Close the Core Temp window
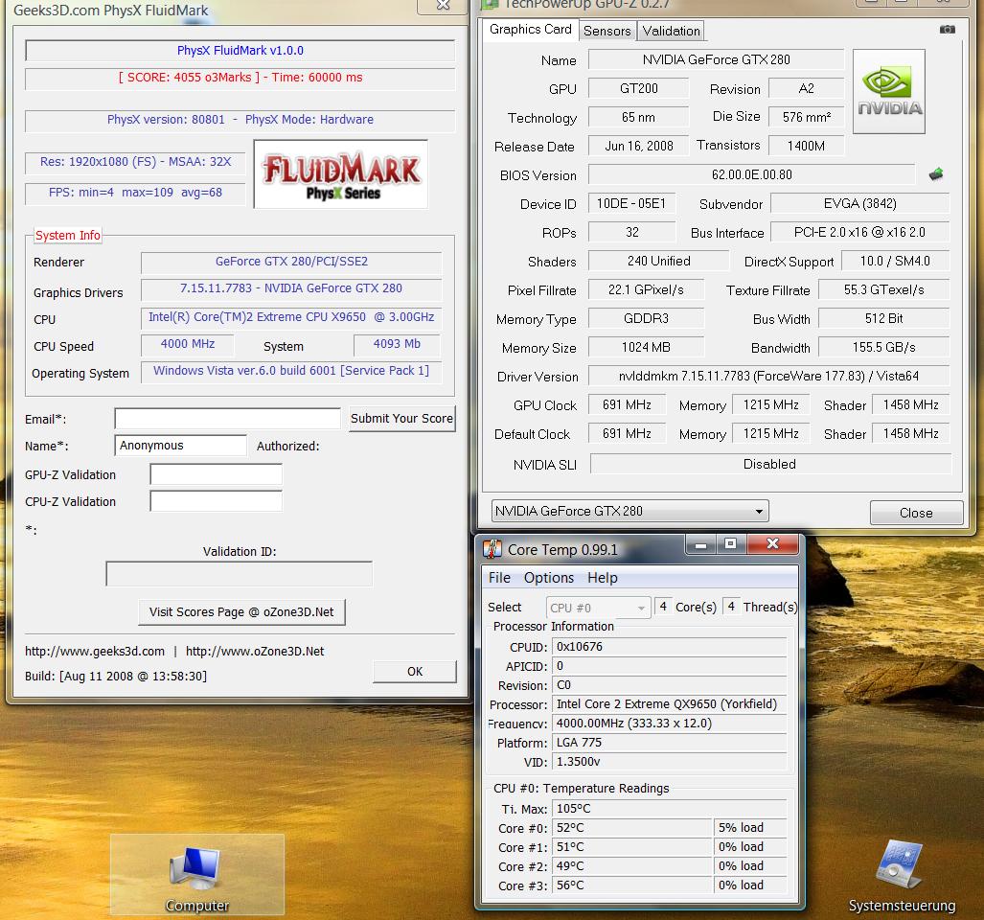 click(772, 544)
